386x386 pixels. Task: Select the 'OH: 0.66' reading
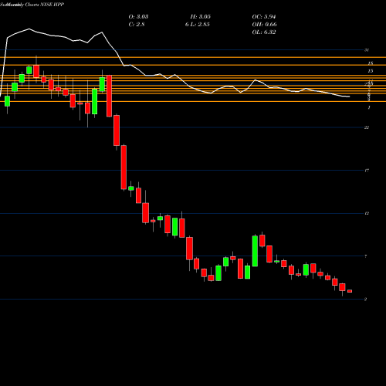coord(264,25)
